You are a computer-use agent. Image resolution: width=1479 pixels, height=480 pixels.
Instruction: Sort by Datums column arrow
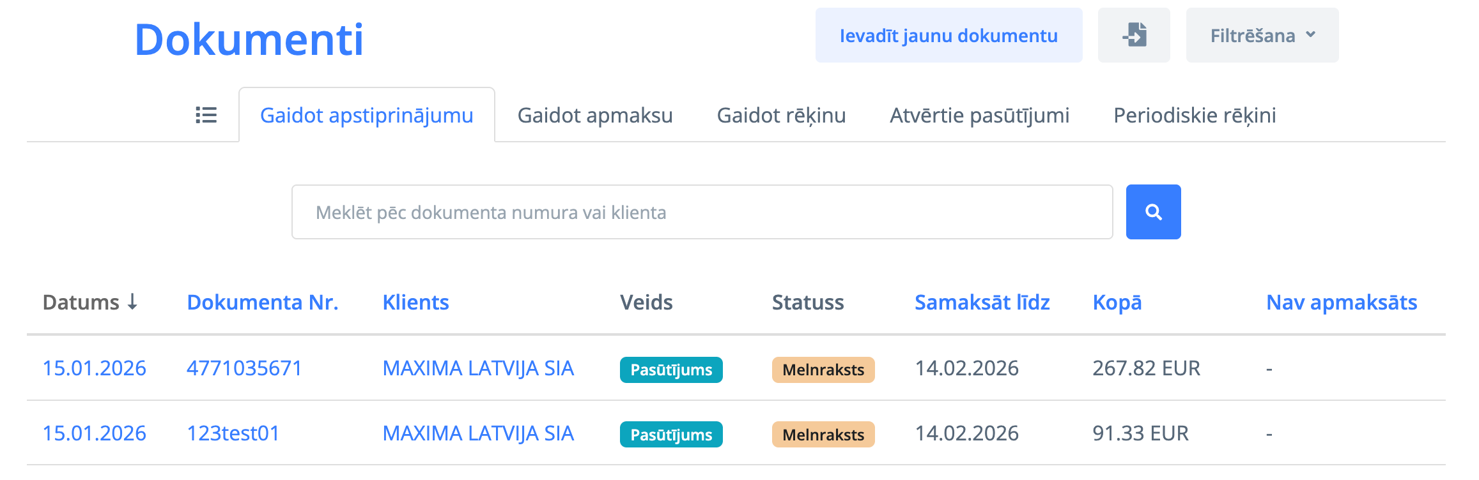pyautogui.click(x=132, y=301)
